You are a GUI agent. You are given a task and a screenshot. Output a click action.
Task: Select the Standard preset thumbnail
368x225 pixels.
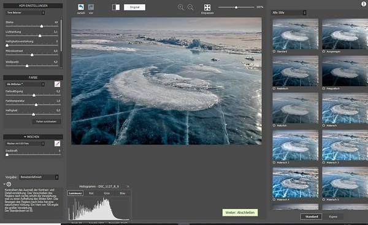click(x=296, y=34)
